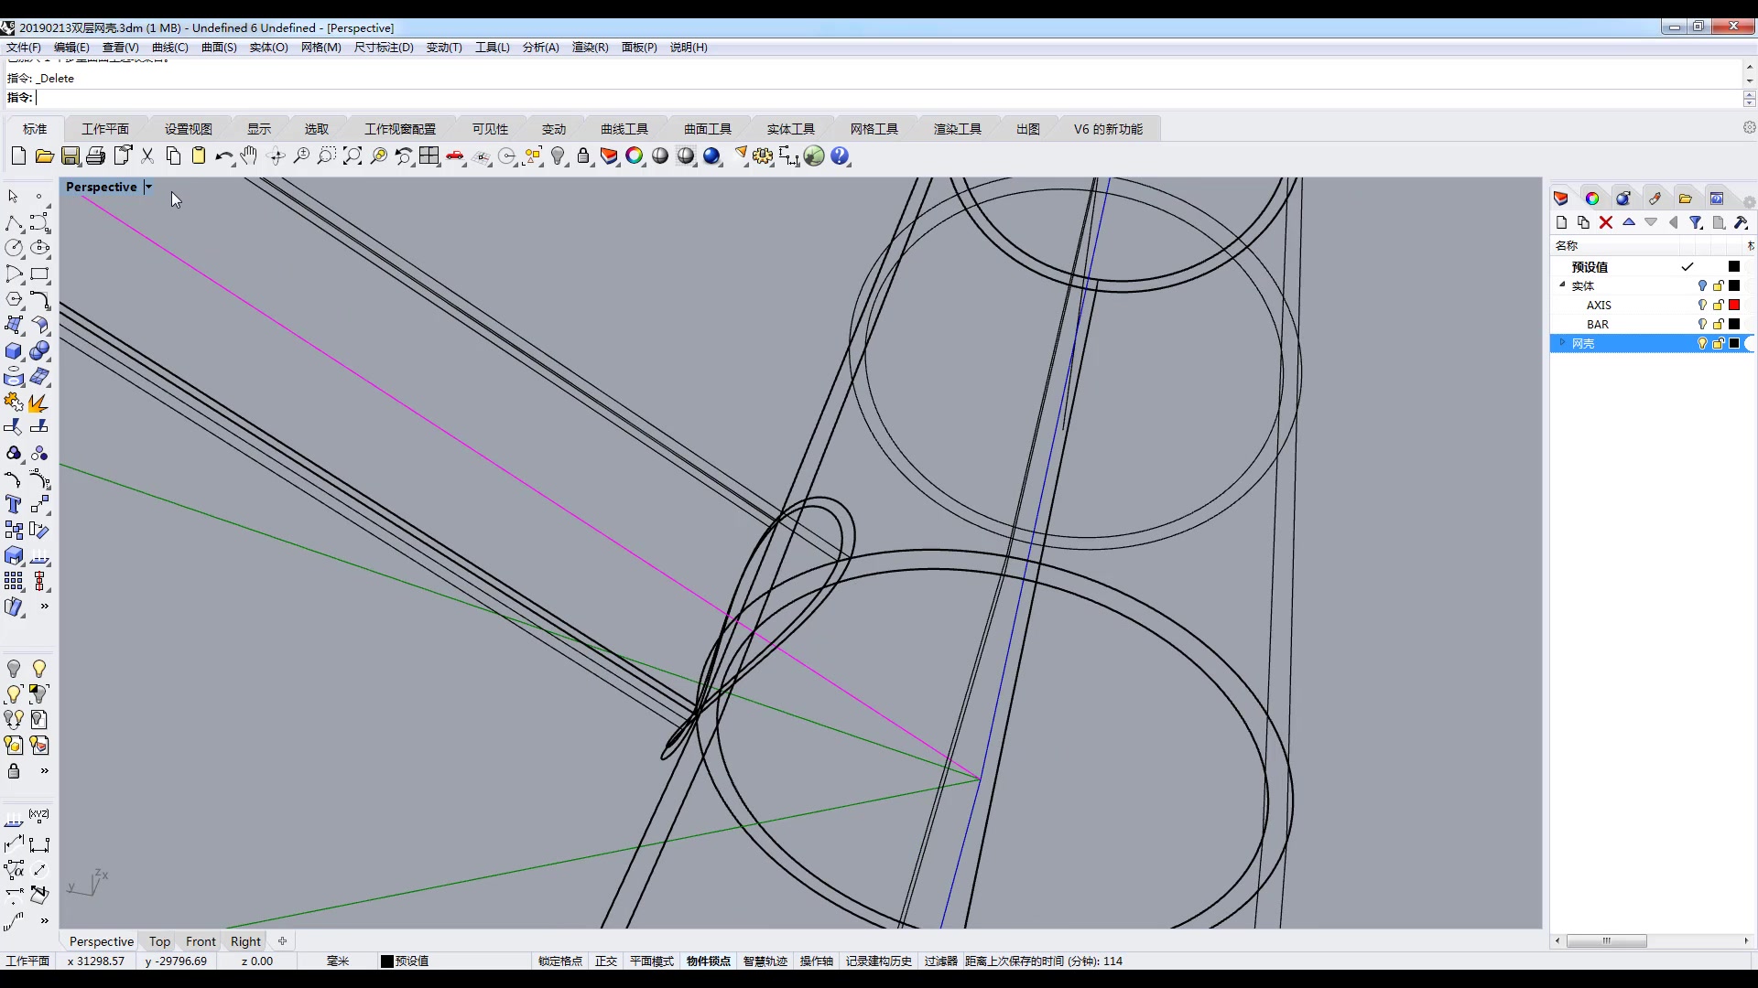1758x988 pixels.
Task: Toggle AXIS layer visibility bulb
Action: tap(1702, 305)
